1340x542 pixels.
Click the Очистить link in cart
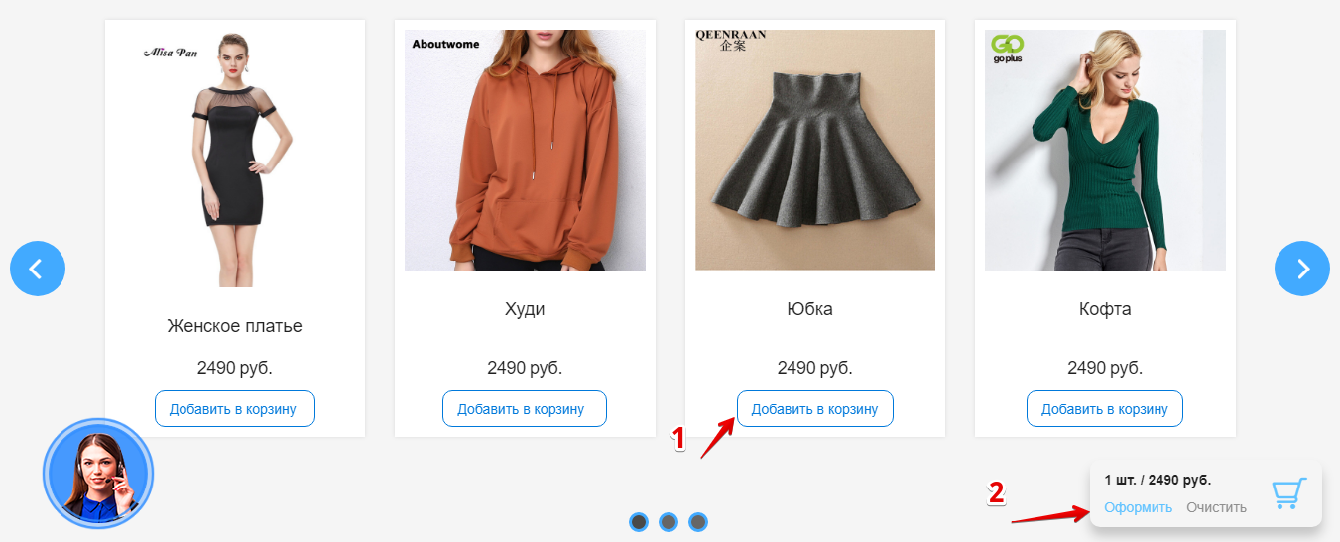1216,507
